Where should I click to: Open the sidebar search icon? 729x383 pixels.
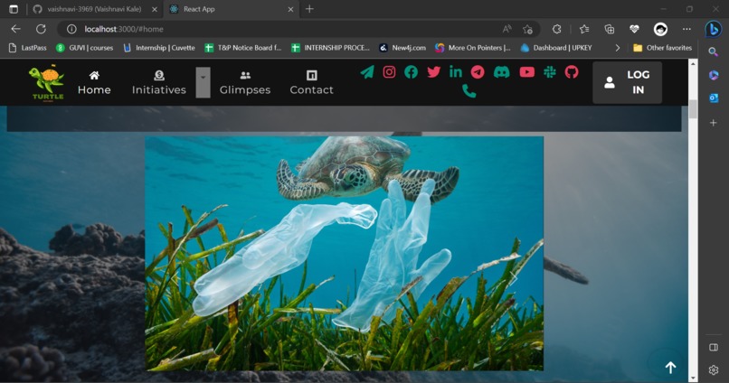714,52
